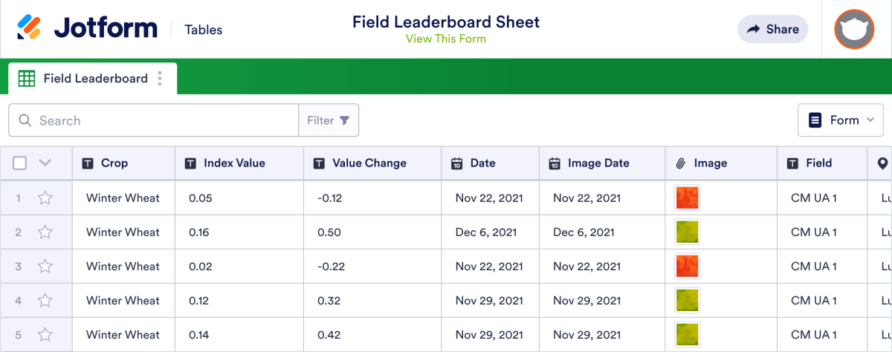Star row 1 as favorite
Viewport: 892px width, 352px height.
click(x=45, y=198)
